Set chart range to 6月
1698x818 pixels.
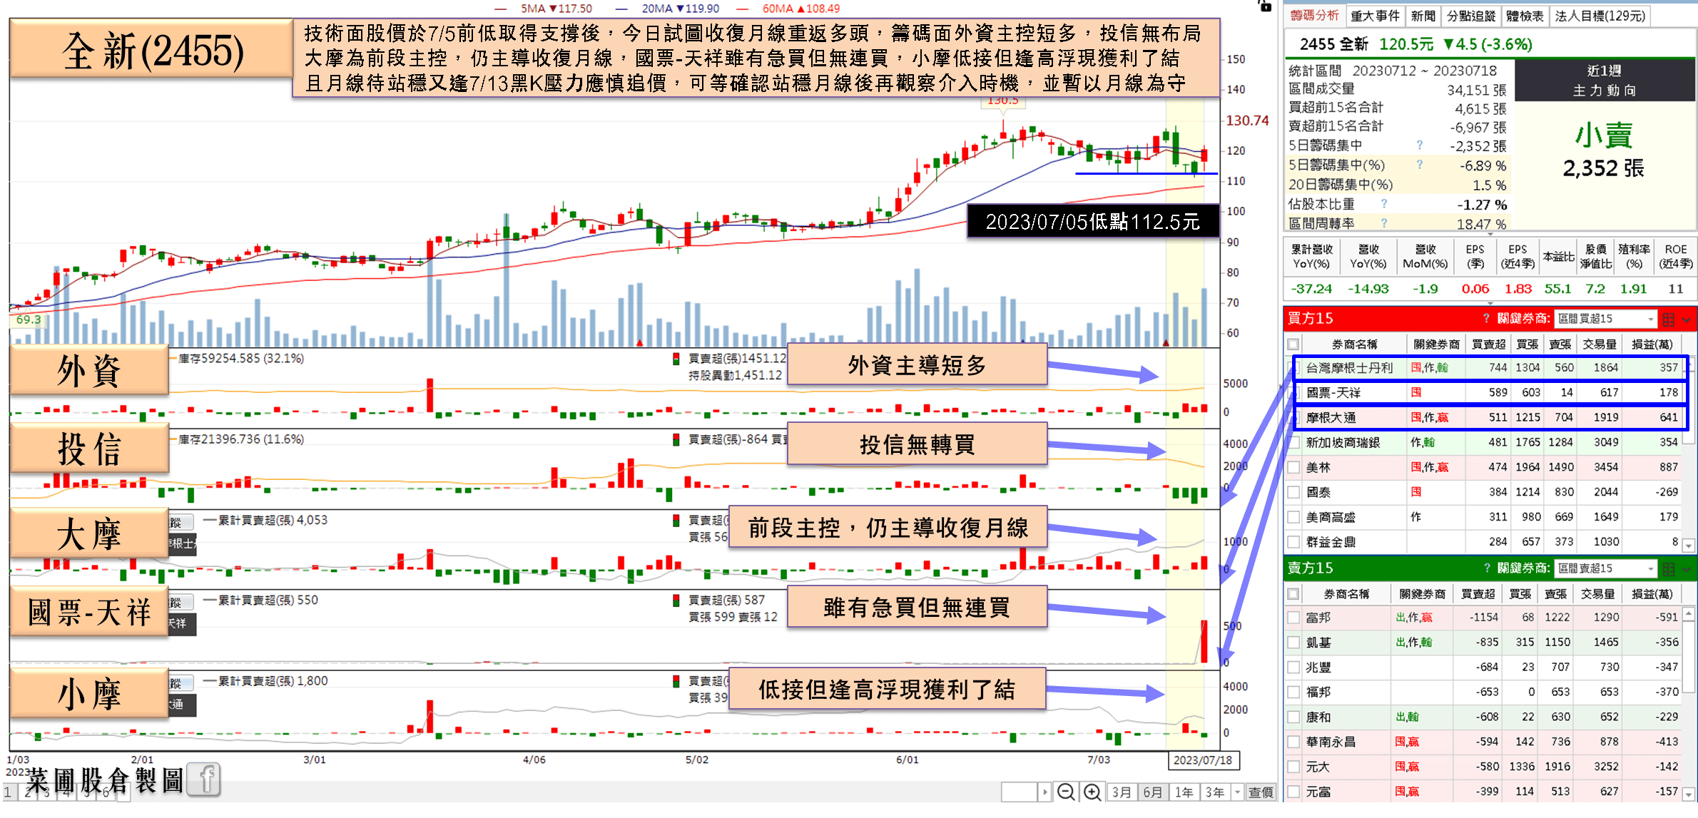pos(1152,792)
